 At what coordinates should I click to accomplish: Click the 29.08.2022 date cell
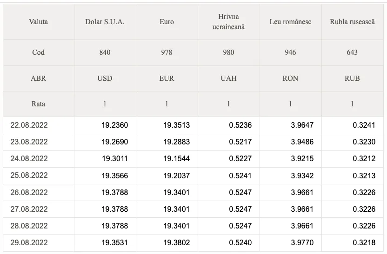click(39, 243)
